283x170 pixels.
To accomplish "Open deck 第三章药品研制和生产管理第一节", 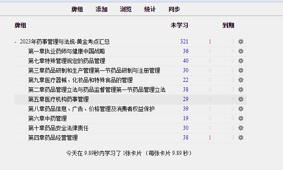I will [x=94, y=70].
